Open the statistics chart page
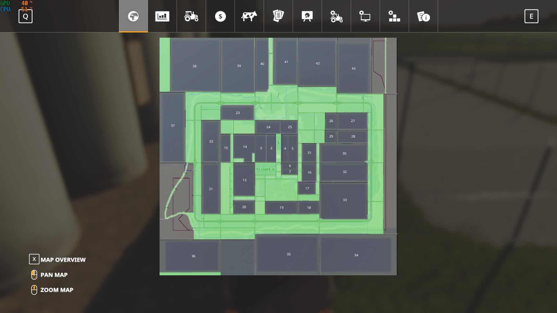This screenshot has width=557, height=313. (162, 16)
